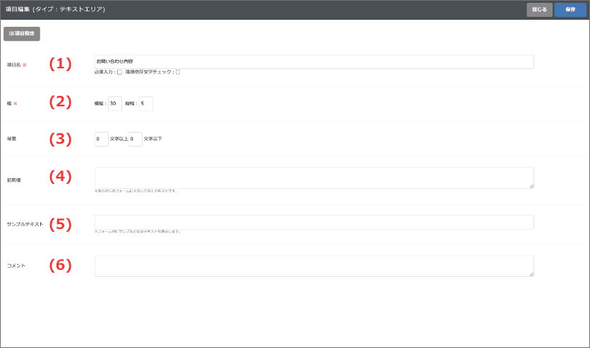Screen dimensions: 590x348
Task: Enable the 必須入力 checkbox
Action: pyautogui.click(x=119, y=72)
